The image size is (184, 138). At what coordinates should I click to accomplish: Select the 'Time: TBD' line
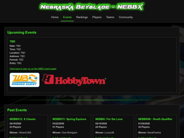click(x=15, y=49)
